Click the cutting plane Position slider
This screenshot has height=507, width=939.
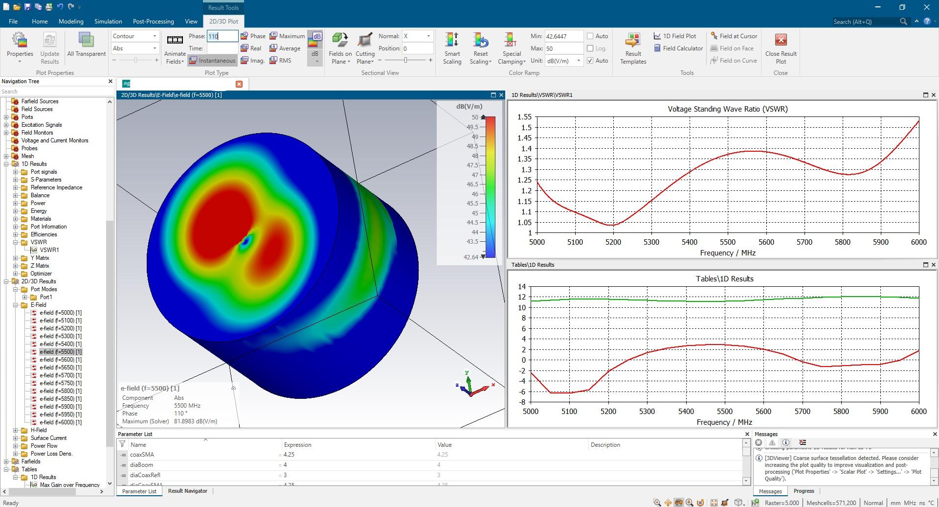(405, 60)
